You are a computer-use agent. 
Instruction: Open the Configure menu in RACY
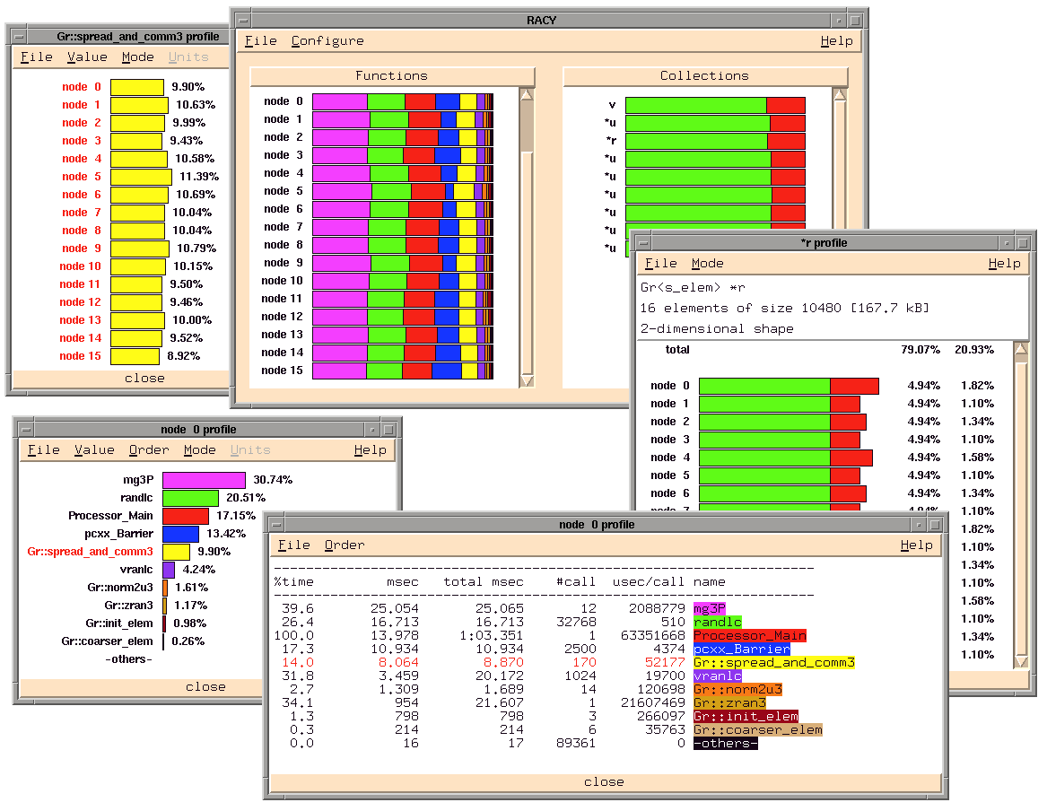327,41
